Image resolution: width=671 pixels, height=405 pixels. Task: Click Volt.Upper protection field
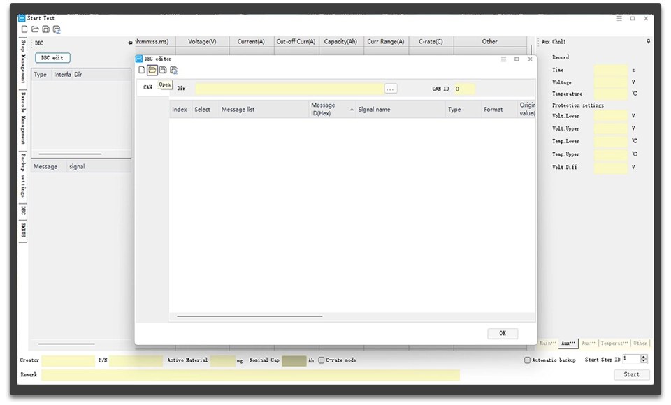point(611,128)
